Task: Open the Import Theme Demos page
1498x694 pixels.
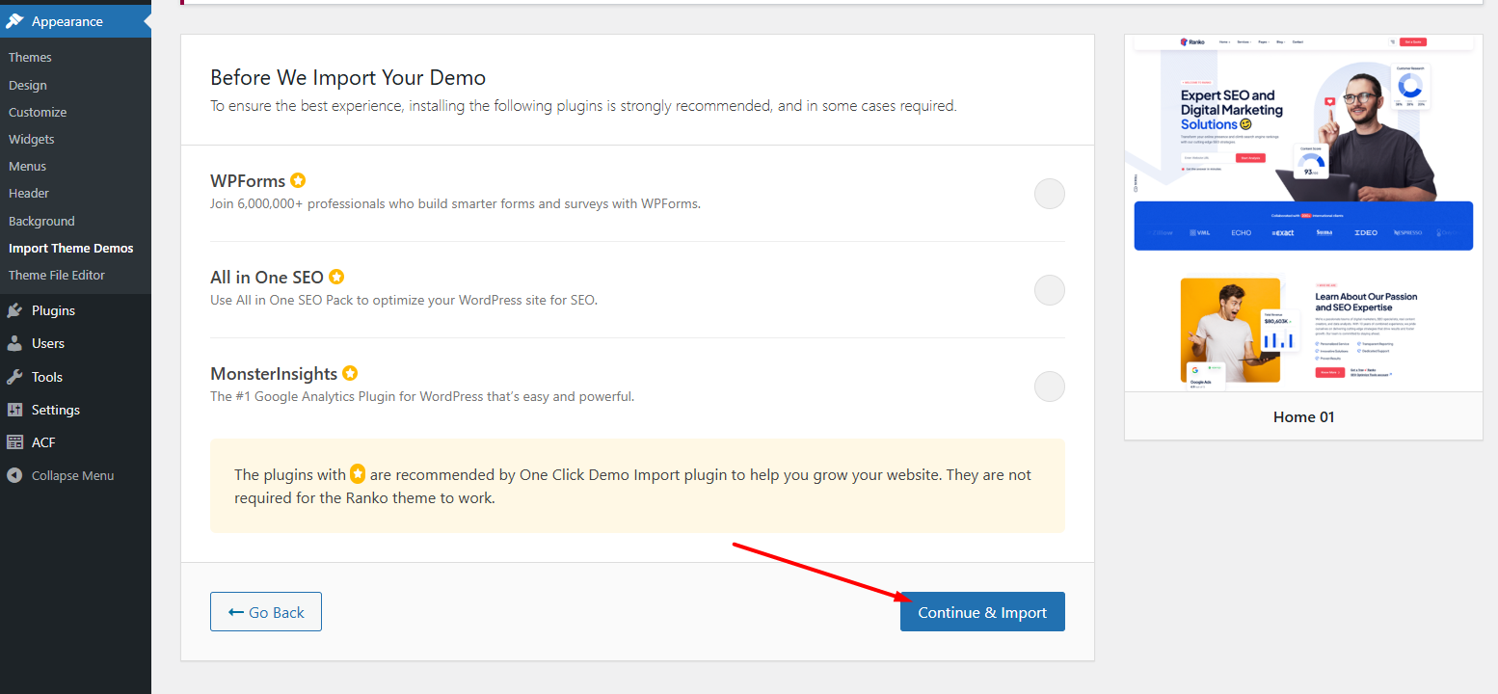Action: pos(71,248)
